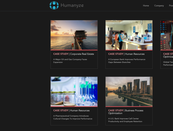Click 'A Major Oil and Gas Company' description

pyautogui.click(x=70, y=61)
